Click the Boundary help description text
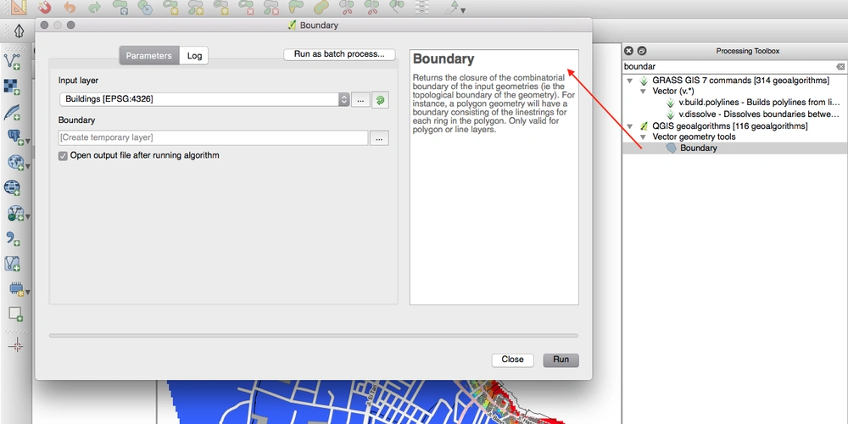This screenshot has height=424, width=848. [x=494, y=103]
